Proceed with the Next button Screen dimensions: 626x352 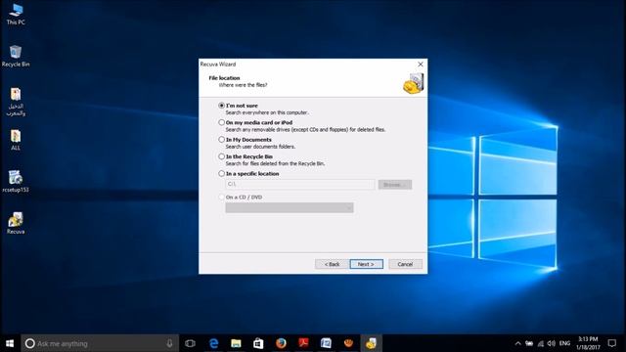coord(367,264)
